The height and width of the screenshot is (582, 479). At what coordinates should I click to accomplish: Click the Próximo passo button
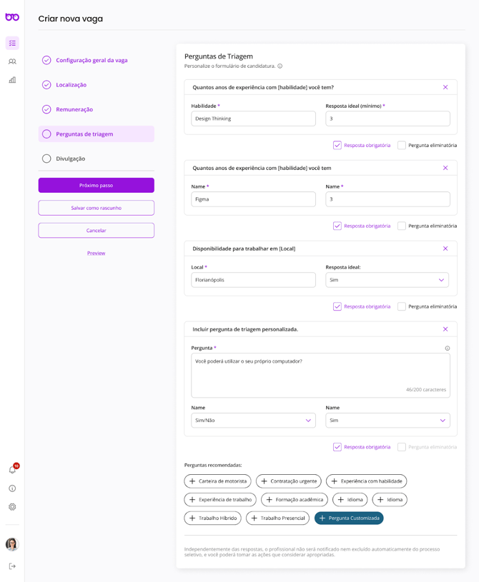[96, 185]
